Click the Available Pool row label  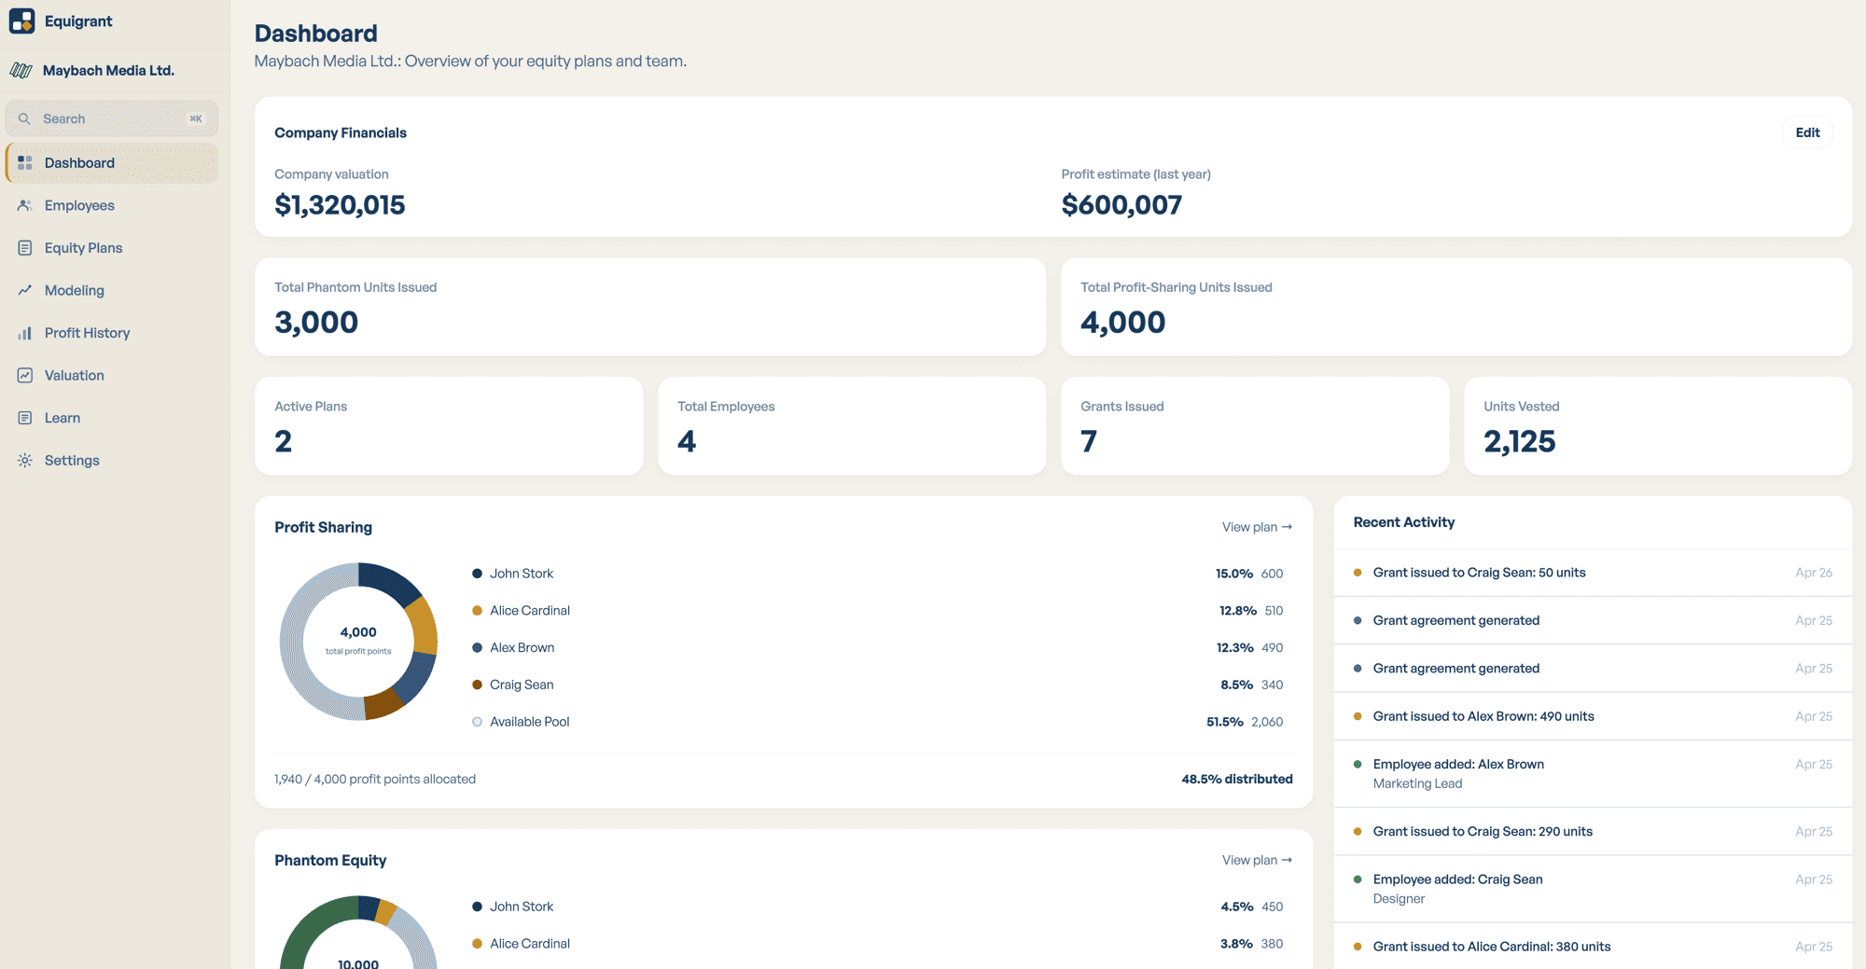529,722
